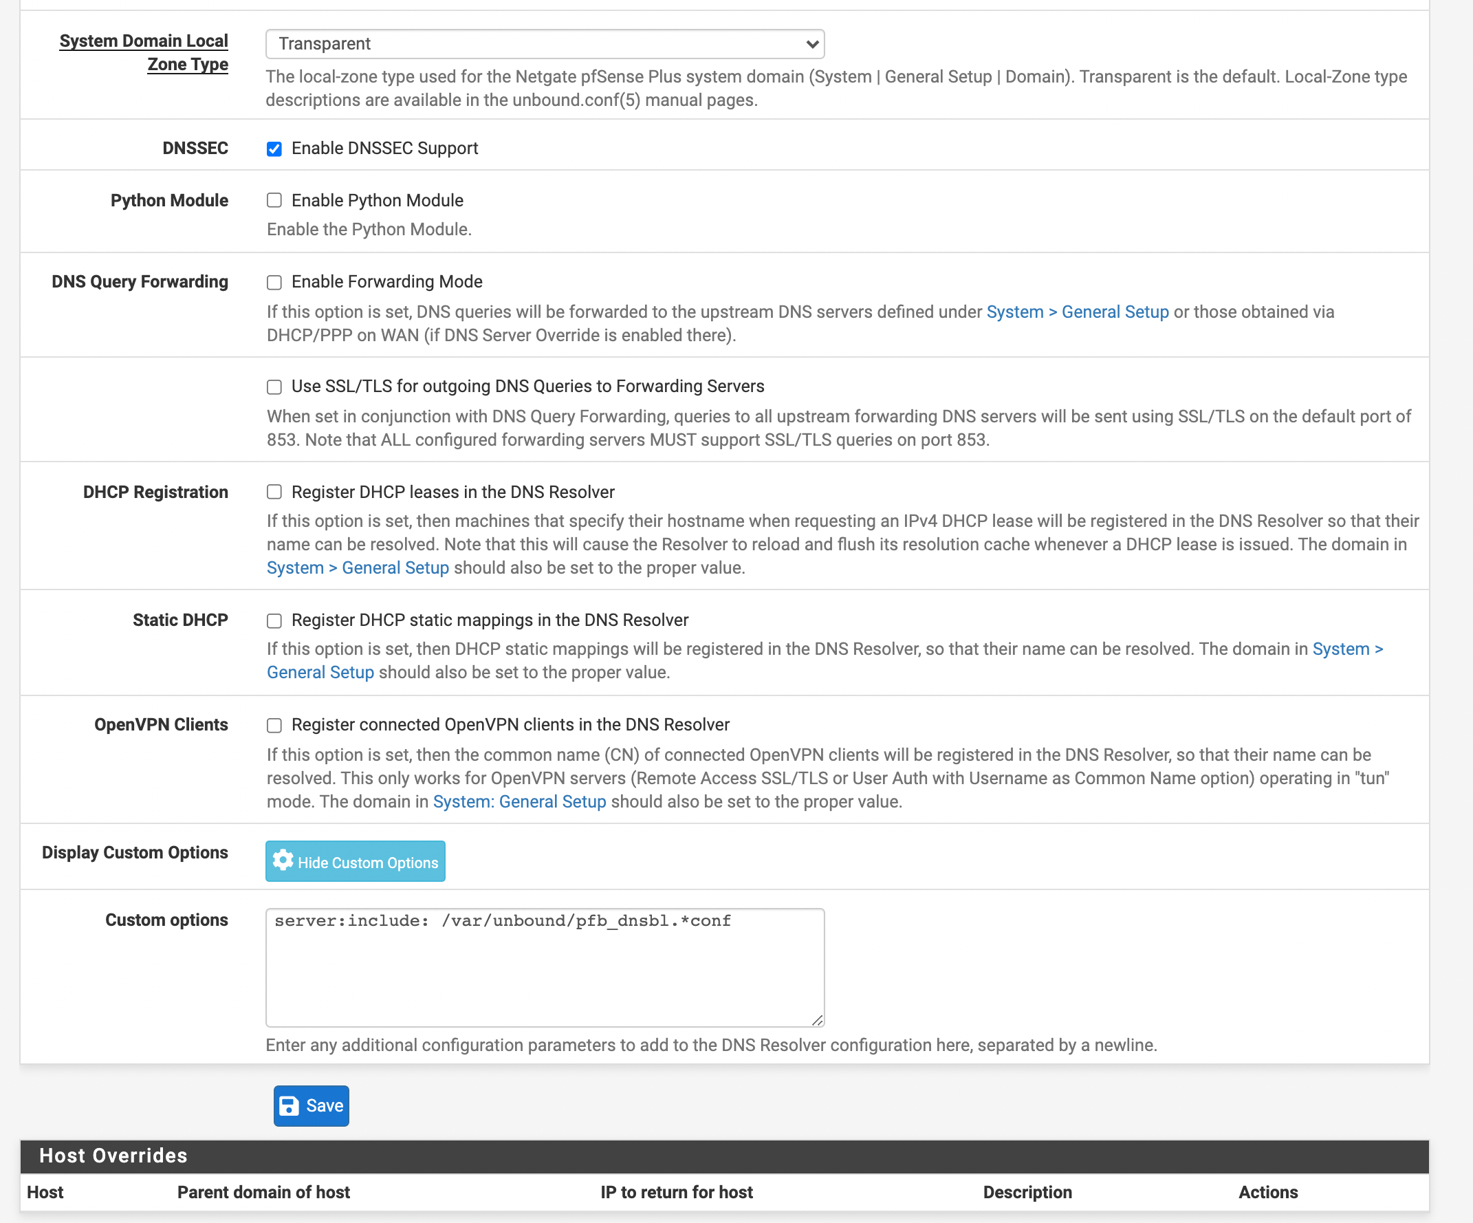The width and height of the screenshot is (1473, 1223).
Task: Enable Forwarding Mode checkbox
Action: point(274,282)
